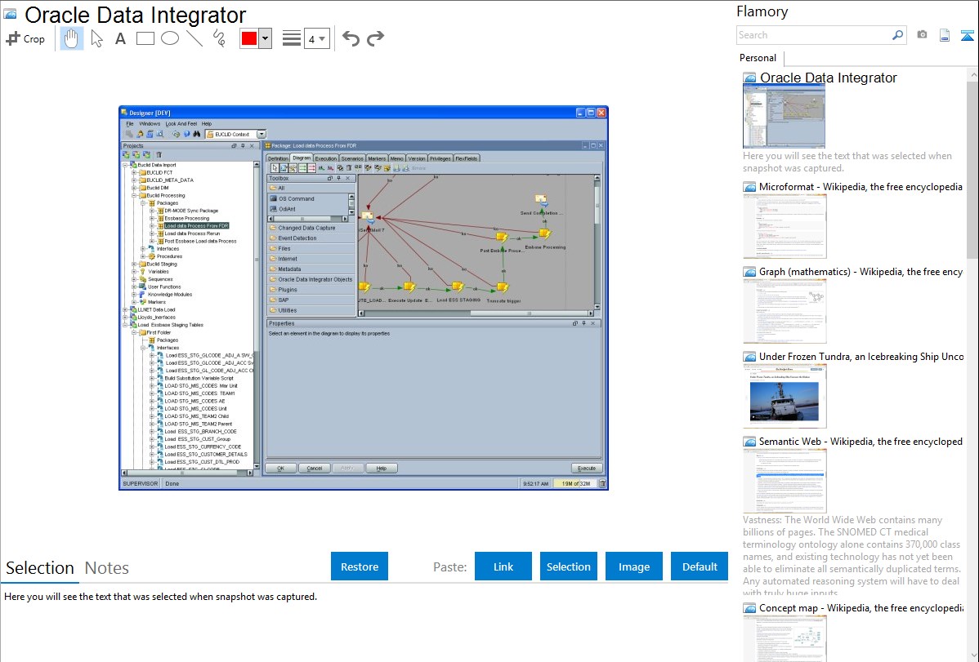Click the Flamory app icon beside the title
The image size is (979, 662).
pyautogui.click(x=10, y=15)
